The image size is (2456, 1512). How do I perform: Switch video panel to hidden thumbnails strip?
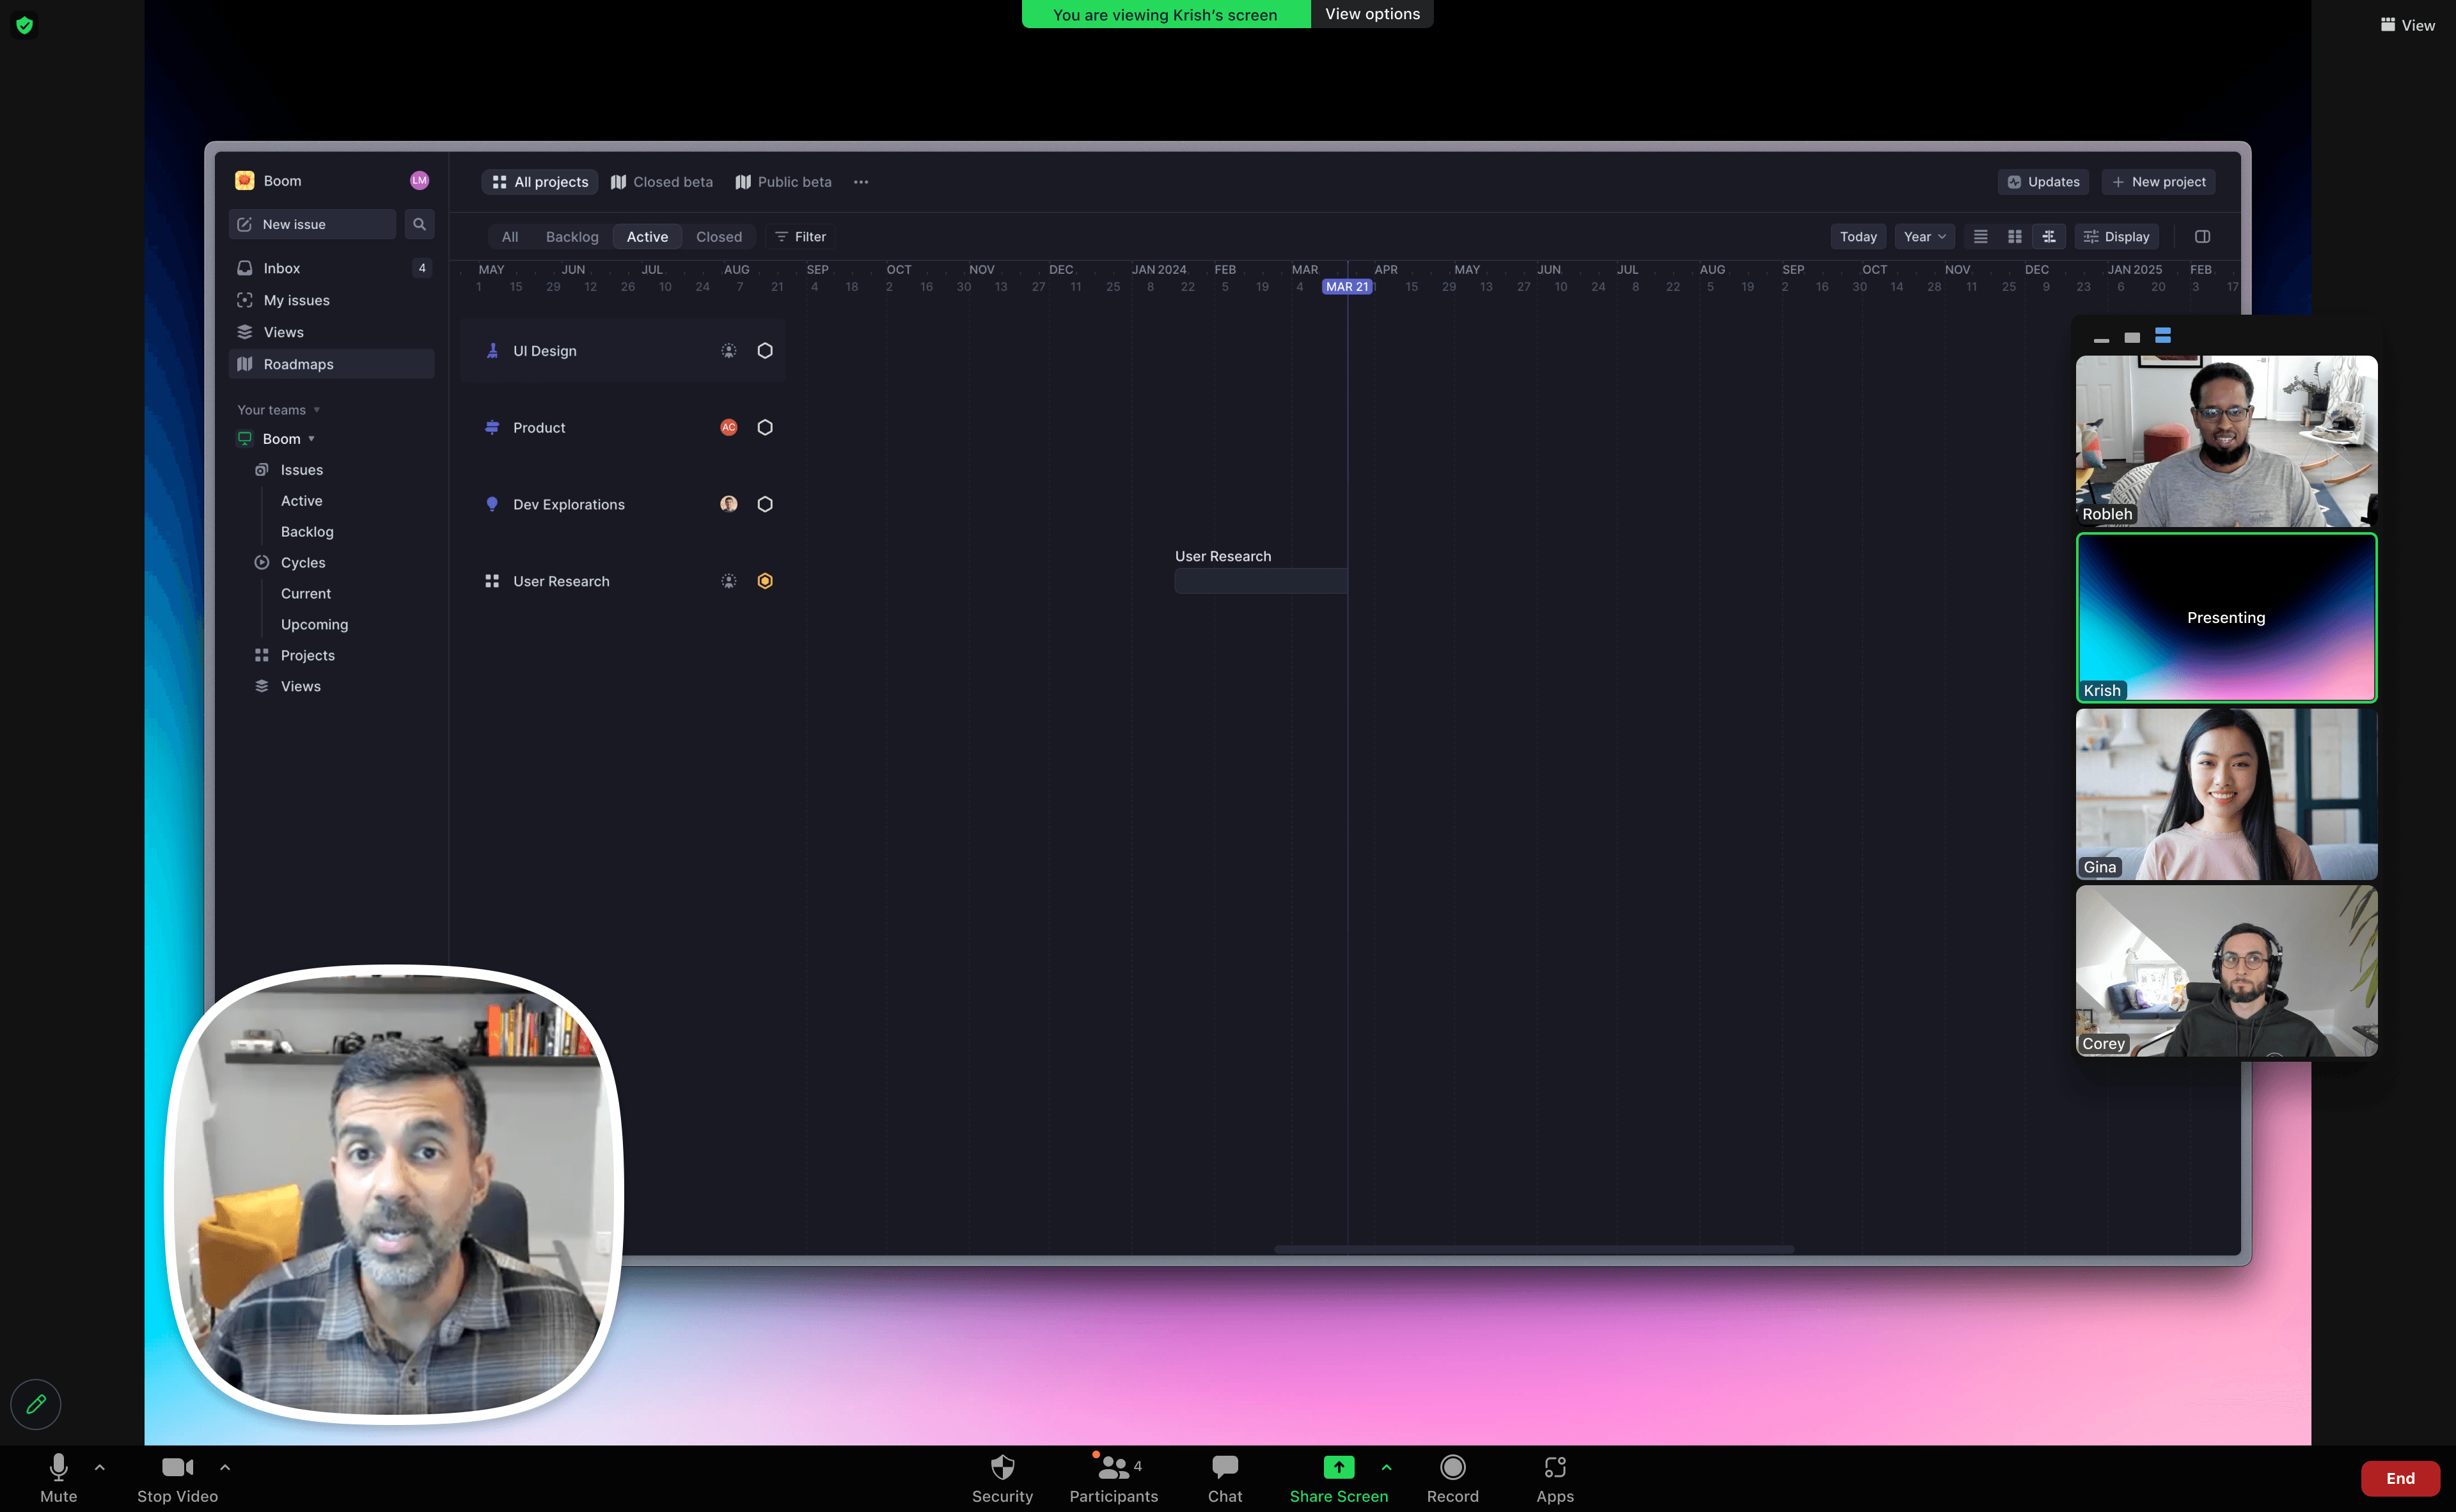(2101, 339)
